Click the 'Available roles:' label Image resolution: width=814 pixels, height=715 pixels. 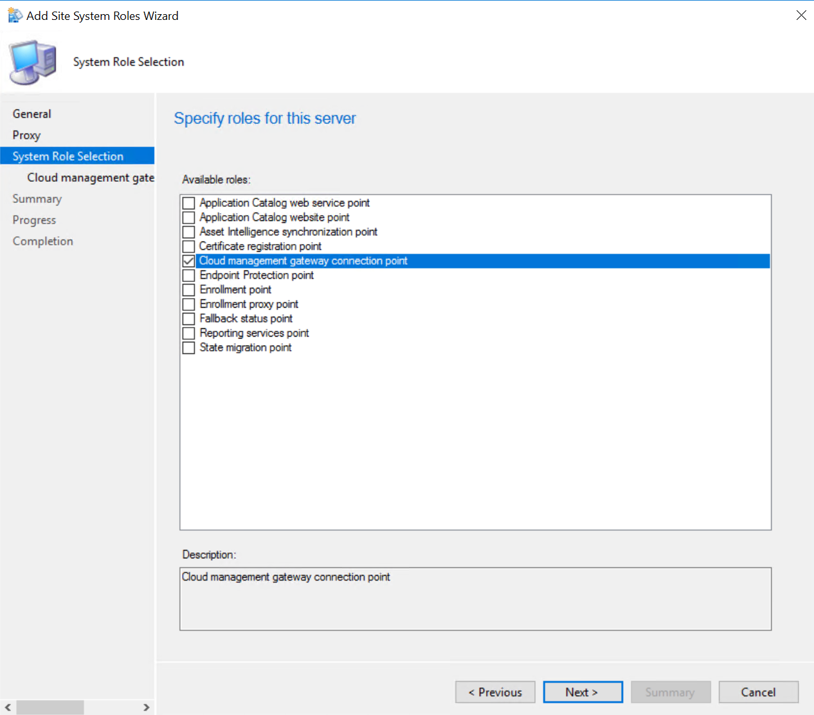click(x=216, y=180)
